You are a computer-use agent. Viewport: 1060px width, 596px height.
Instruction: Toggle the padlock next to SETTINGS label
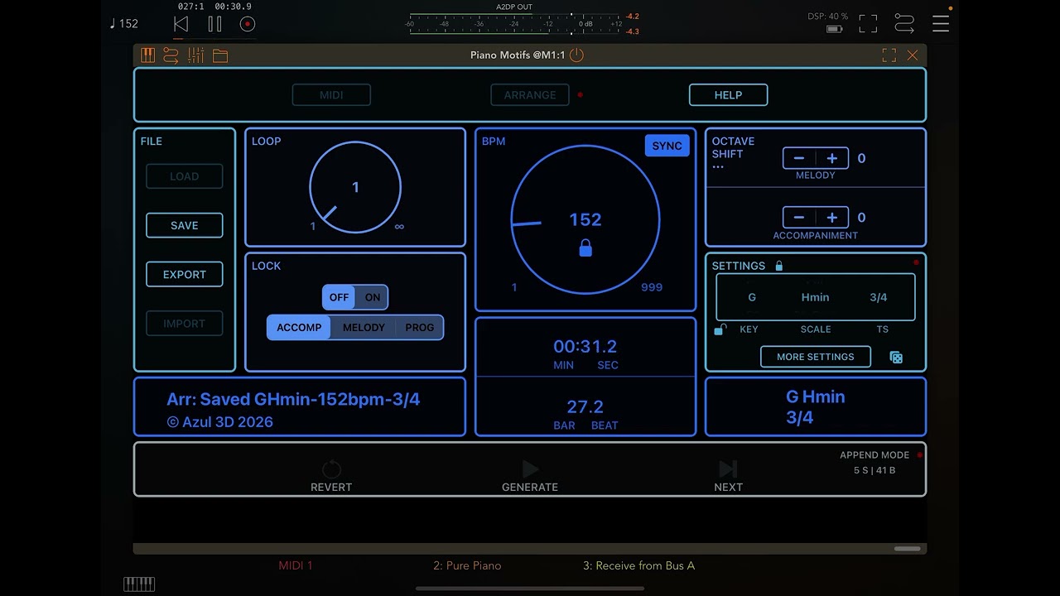pyautogui.click(x=778, y=266)
